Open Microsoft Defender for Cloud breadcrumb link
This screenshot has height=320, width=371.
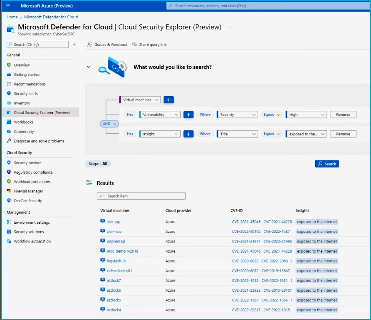point(51,17)
